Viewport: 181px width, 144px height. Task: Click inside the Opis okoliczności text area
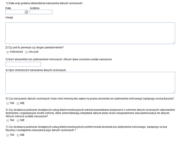pos(90,83)
